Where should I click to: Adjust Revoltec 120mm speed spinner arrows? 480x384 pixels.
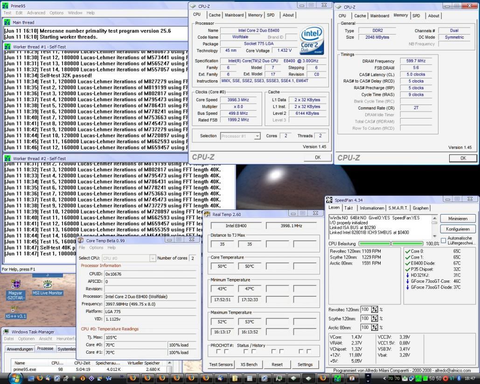(x=375, y=310)
